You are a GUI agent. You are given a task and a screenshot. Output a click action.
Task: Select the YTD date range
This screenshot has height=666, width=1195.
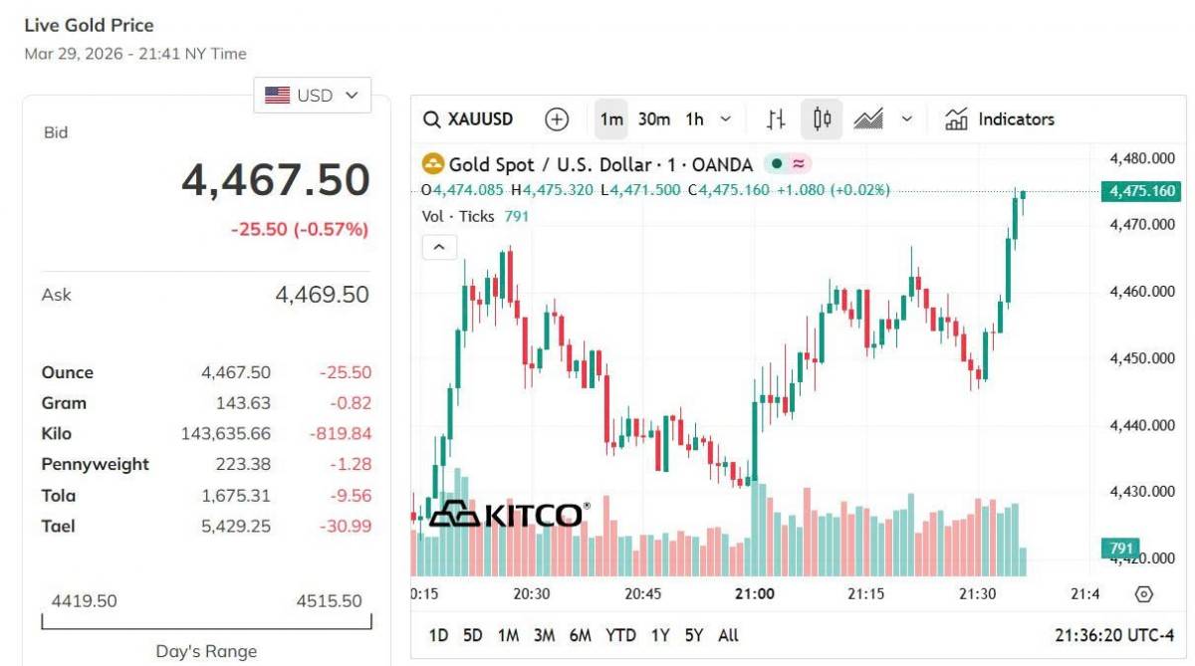620,635
